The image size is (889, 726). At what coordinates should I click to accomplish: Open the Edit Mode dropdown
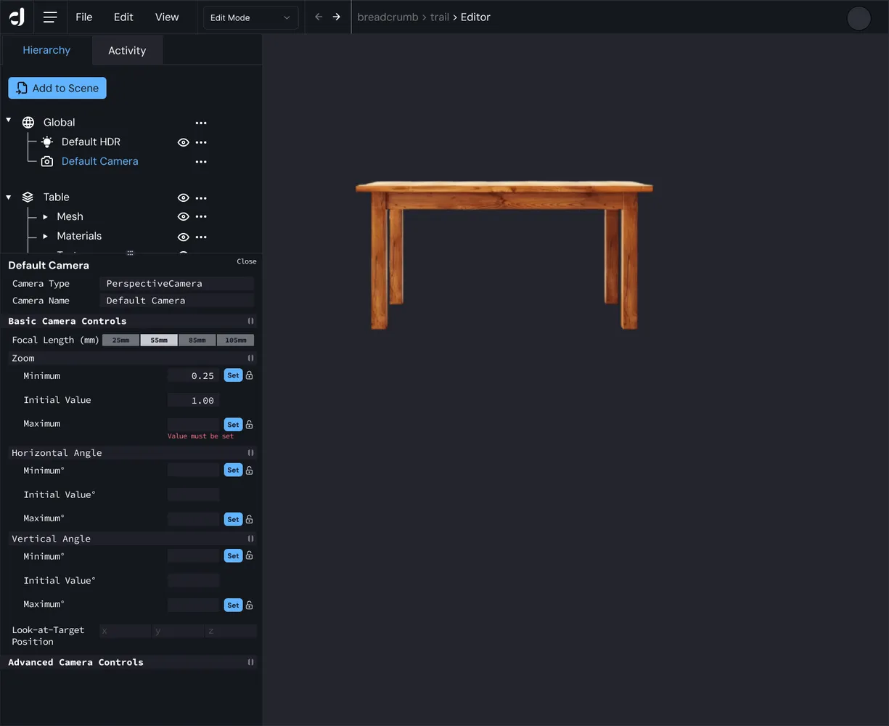(250, 17)
